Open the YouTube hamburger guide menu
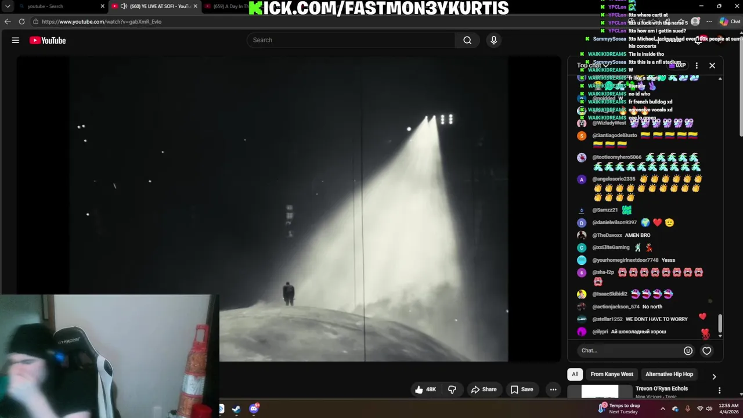Image resolution: width=743 pixels, height=418 pixels. (16, 40)
